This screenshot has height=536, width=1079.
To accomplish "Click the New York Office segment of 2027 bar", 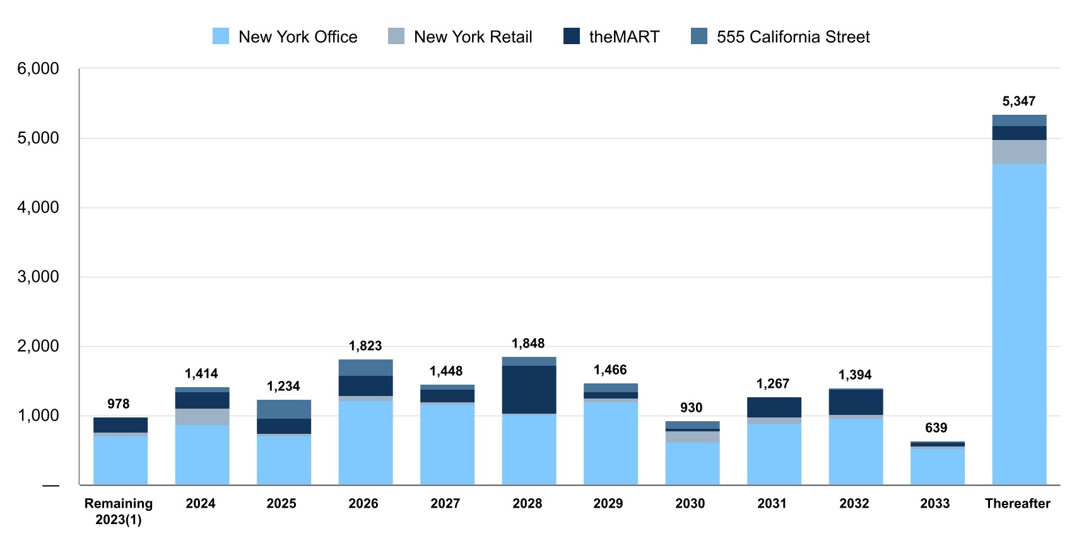I will click(x=447, y=445).
